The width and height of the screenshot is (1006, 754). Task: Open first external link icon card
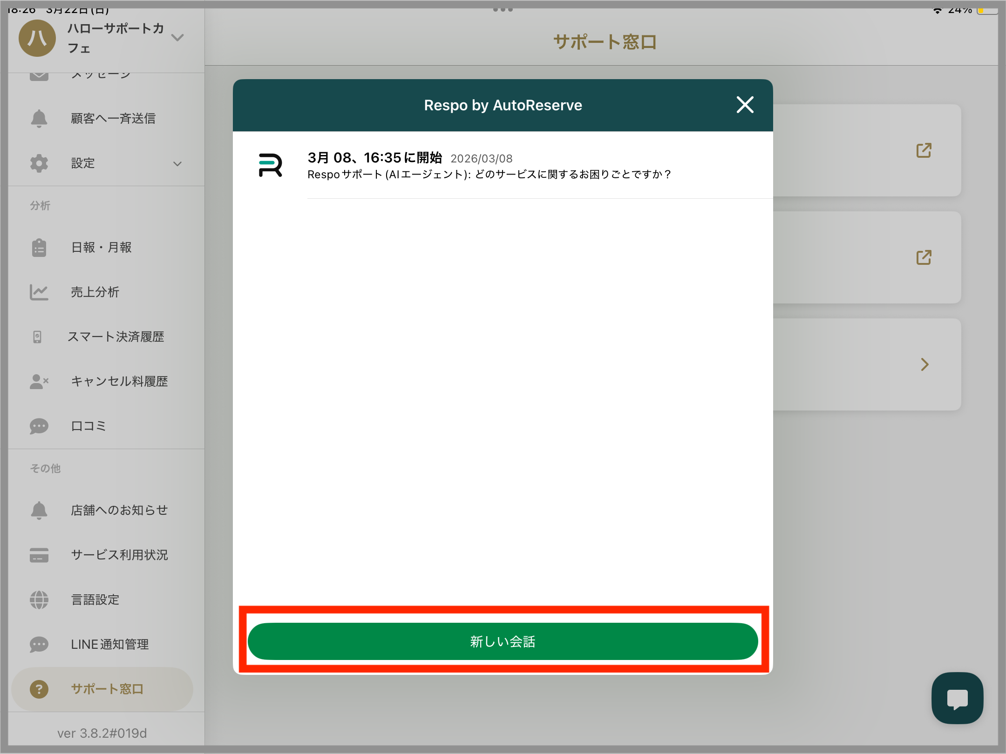pos(924,150)
